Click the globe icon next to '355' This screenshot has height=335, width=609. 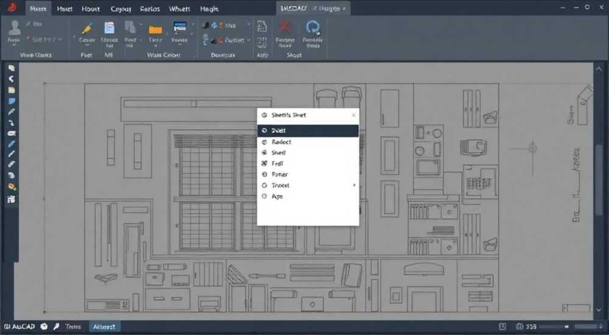[x=519, y=326]
